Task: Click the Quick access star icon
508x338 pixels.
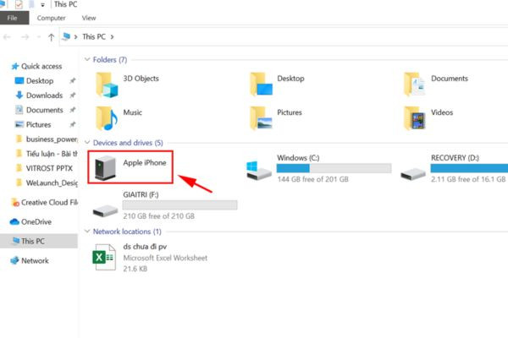Action: [15, 66]
